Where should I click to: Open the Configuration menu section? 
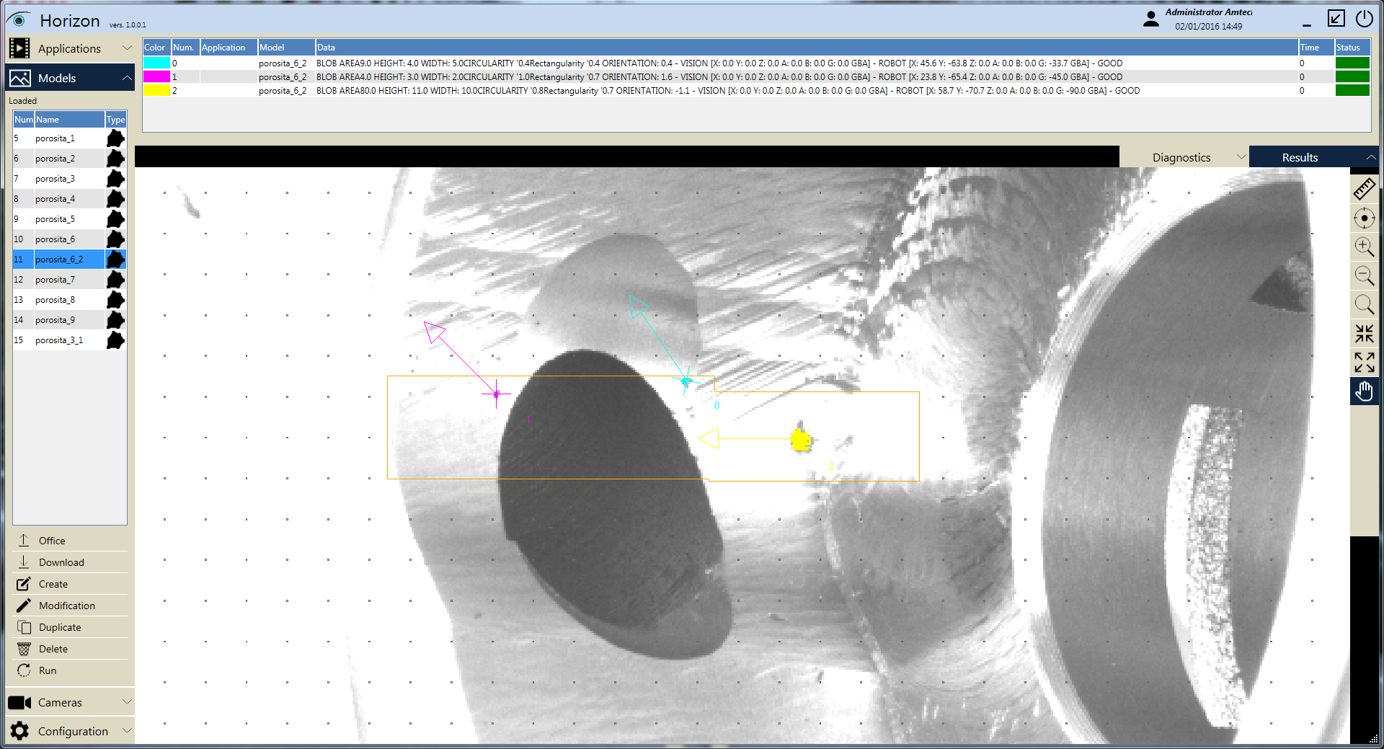coord(70,731)
